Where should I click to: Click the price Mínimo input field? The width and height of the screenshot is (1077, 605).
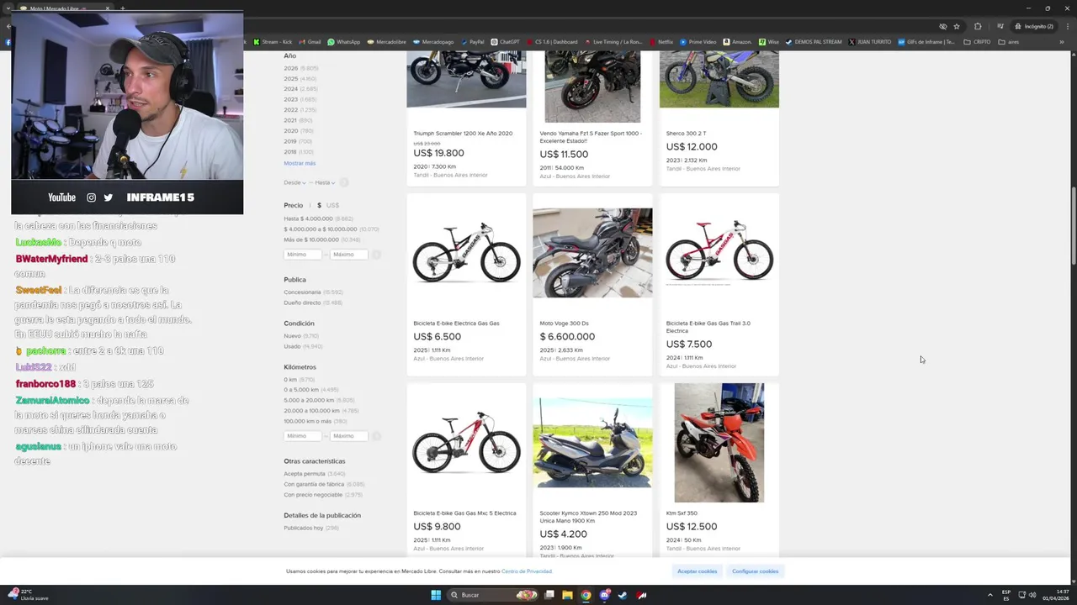[x=303, y=254]
